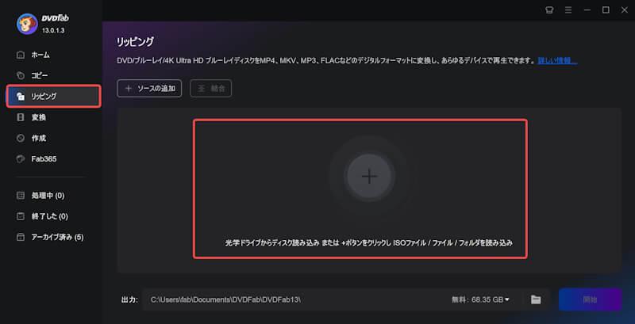This screenshot has width=635, height=324.
Task: Select リッピング in the sidebar
Action: point(53,96)
